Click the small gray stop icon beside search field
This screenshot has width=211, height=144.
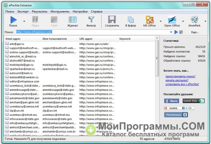[x=181, y=32]
